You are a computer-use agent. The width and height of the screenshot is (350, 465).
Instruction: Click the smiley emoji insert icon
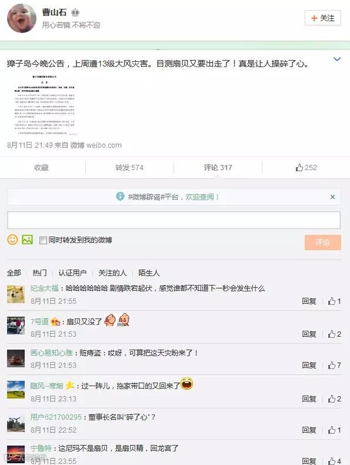click(x=12, y=240)
